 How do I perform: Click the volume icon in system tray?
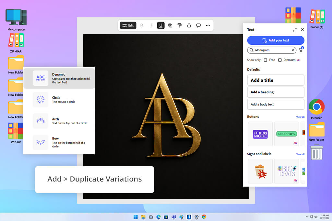coord(316,217)
